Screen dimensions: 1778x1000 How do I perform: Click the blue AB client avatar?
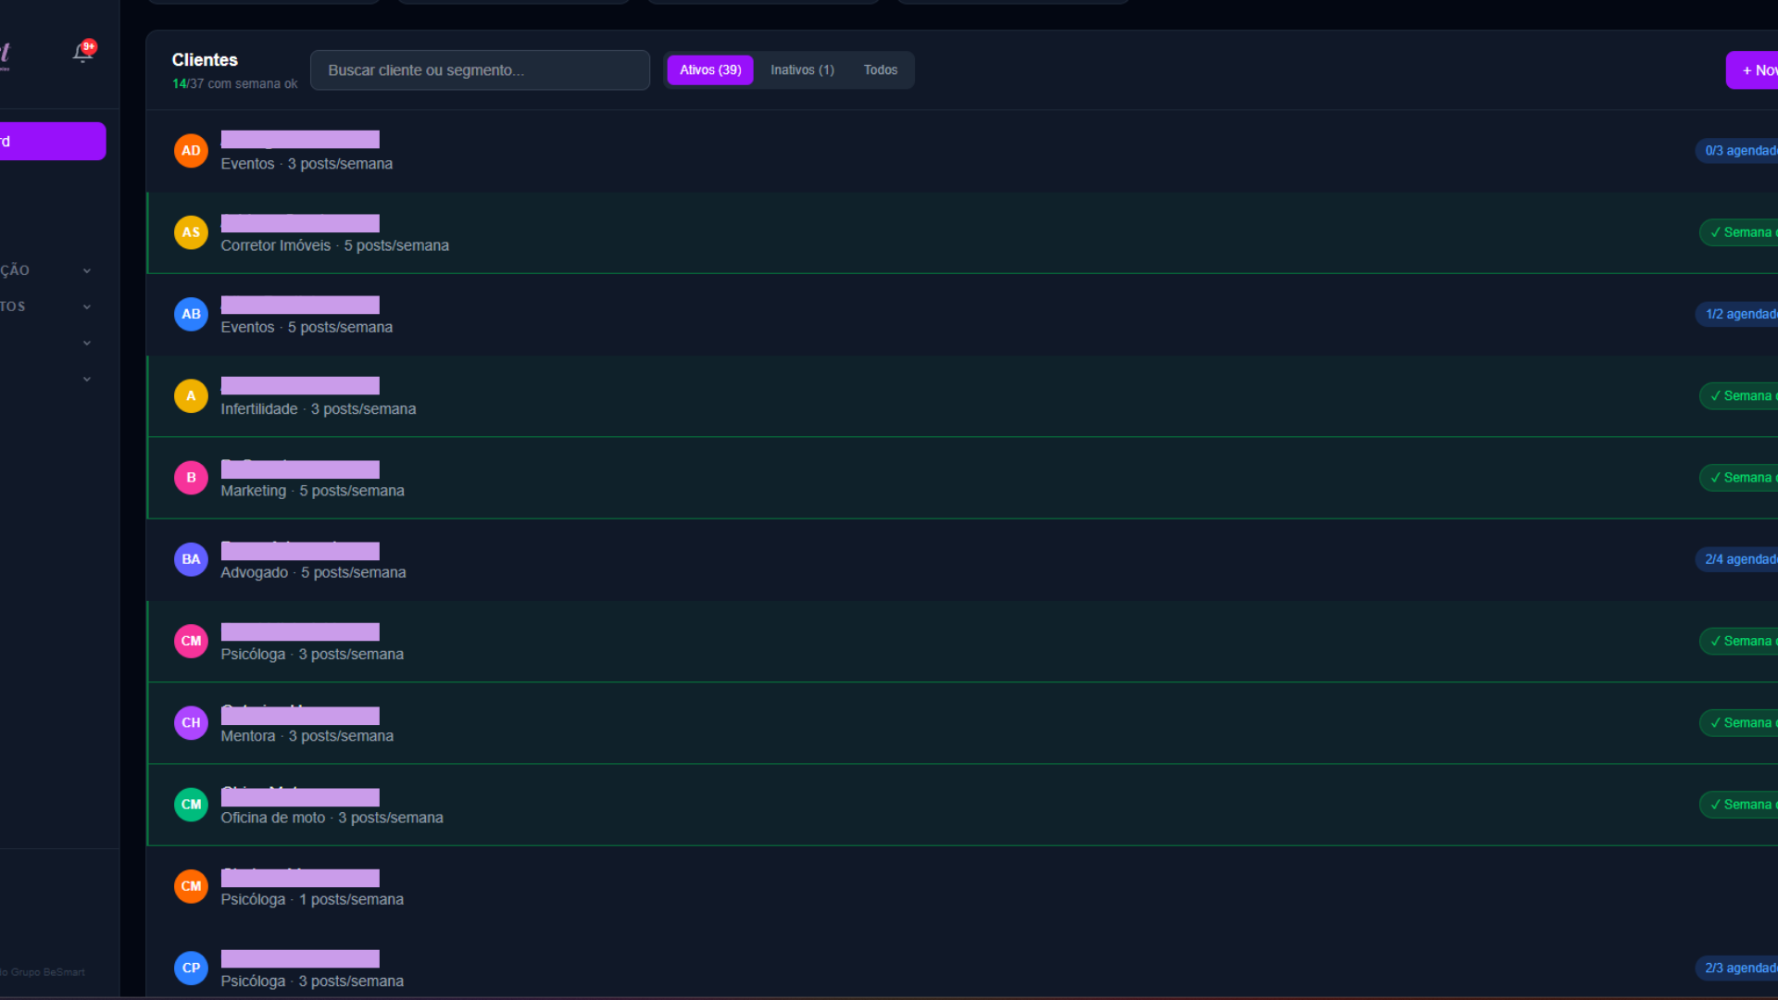[191, 314]
